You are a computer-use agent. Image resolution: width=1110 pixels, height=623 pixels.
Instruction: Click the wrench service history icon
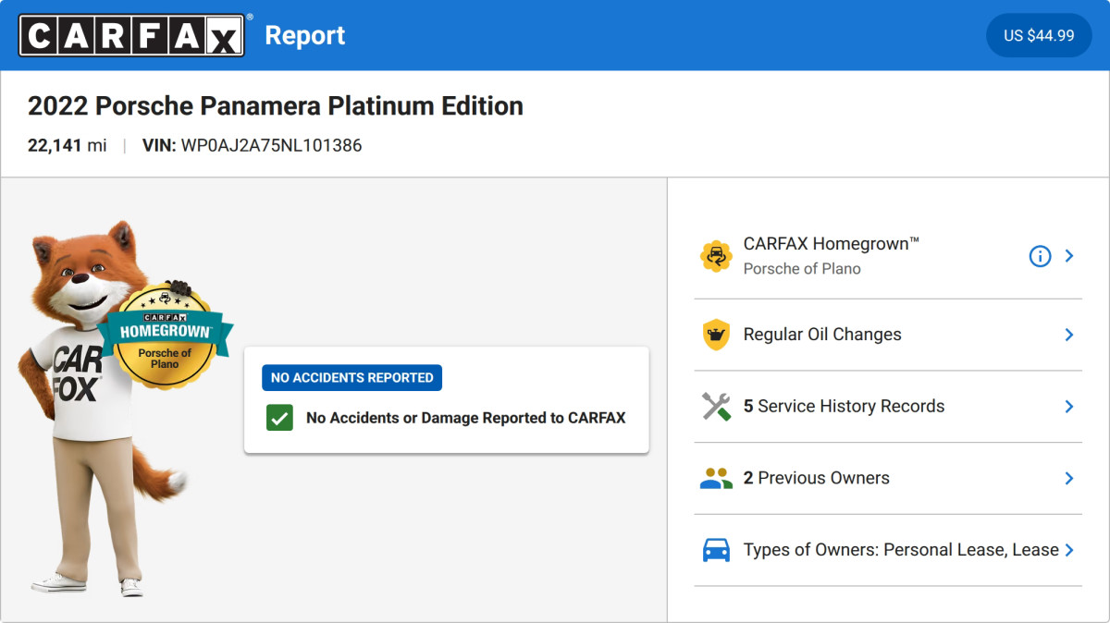(x=716, y=407)
